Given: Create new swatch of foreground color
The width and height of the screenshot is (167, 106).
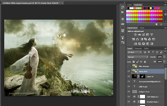Looking at the screenshot, I should pyautogui.click(x=156, y=24).
